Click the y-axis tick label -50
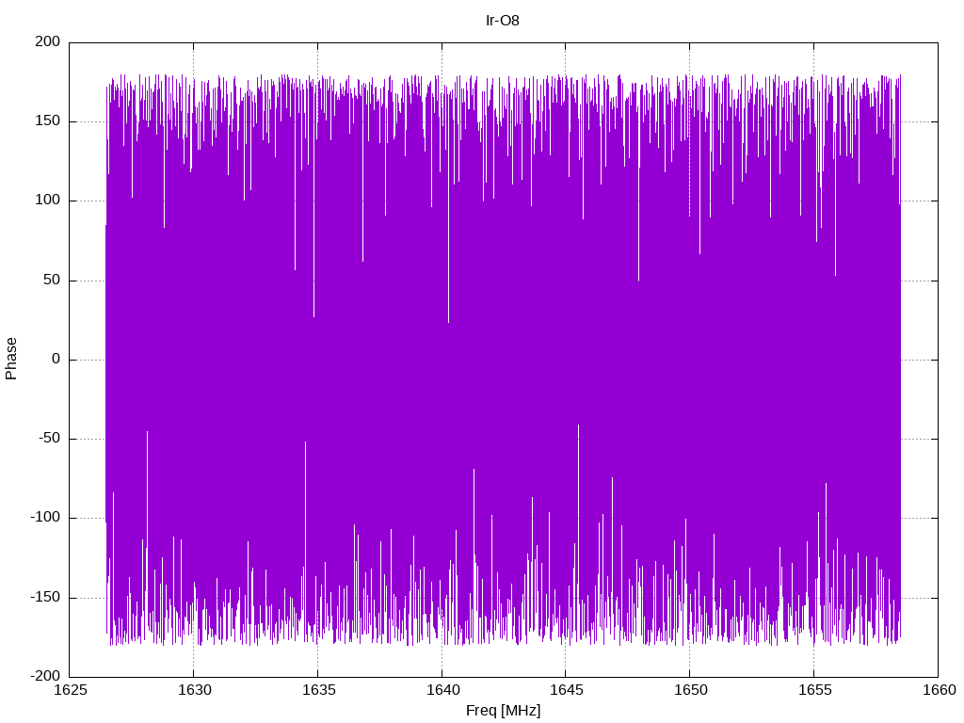The width and height of the screenshot is (964, 723). click(x=49, y=439)
